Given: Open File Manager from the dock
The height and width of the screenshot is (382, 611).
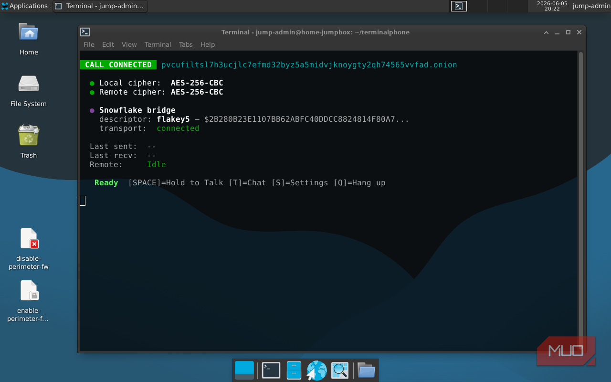Looking at the screenshot, I should 294,370.
